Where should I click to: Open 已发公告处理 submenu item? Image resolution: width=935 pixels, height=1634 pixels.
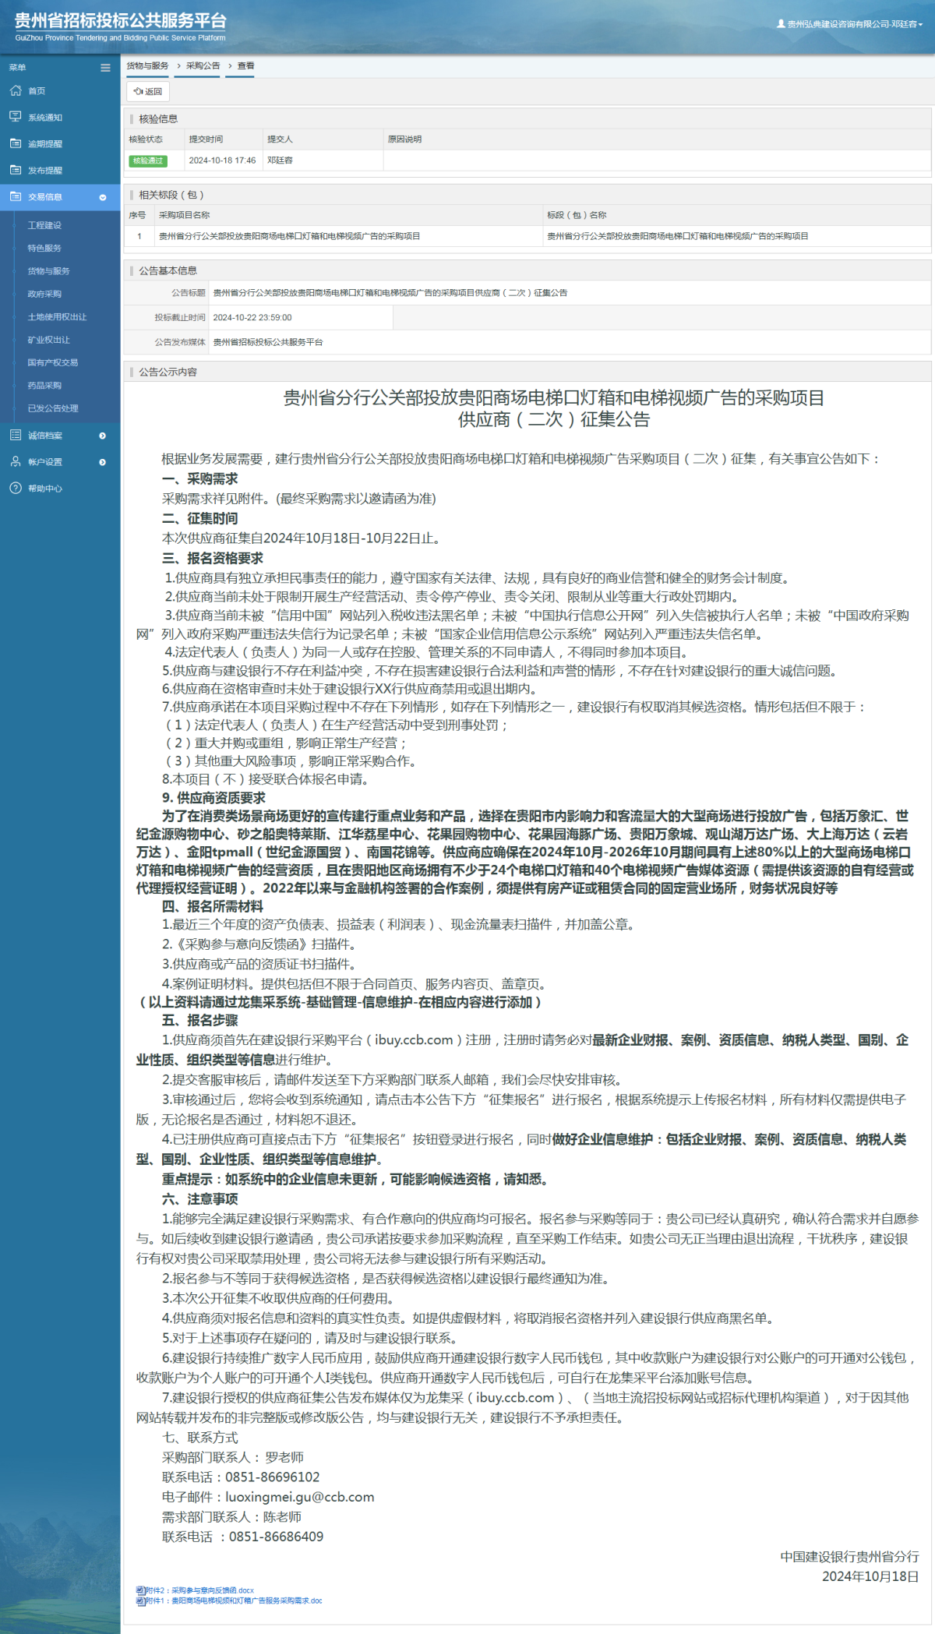coord(53,408)
